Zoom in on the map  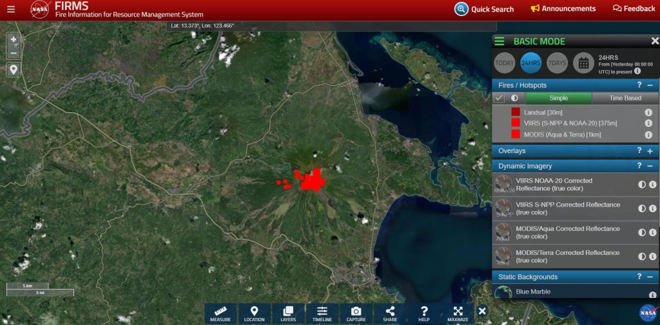[x=14, y=39]
